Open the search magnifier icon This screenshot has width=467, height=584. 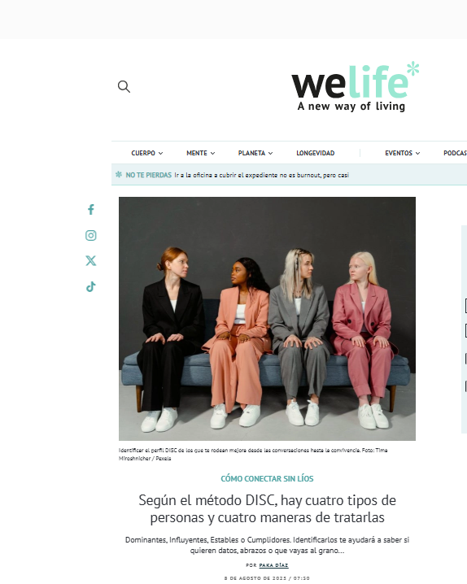(124, 86)
